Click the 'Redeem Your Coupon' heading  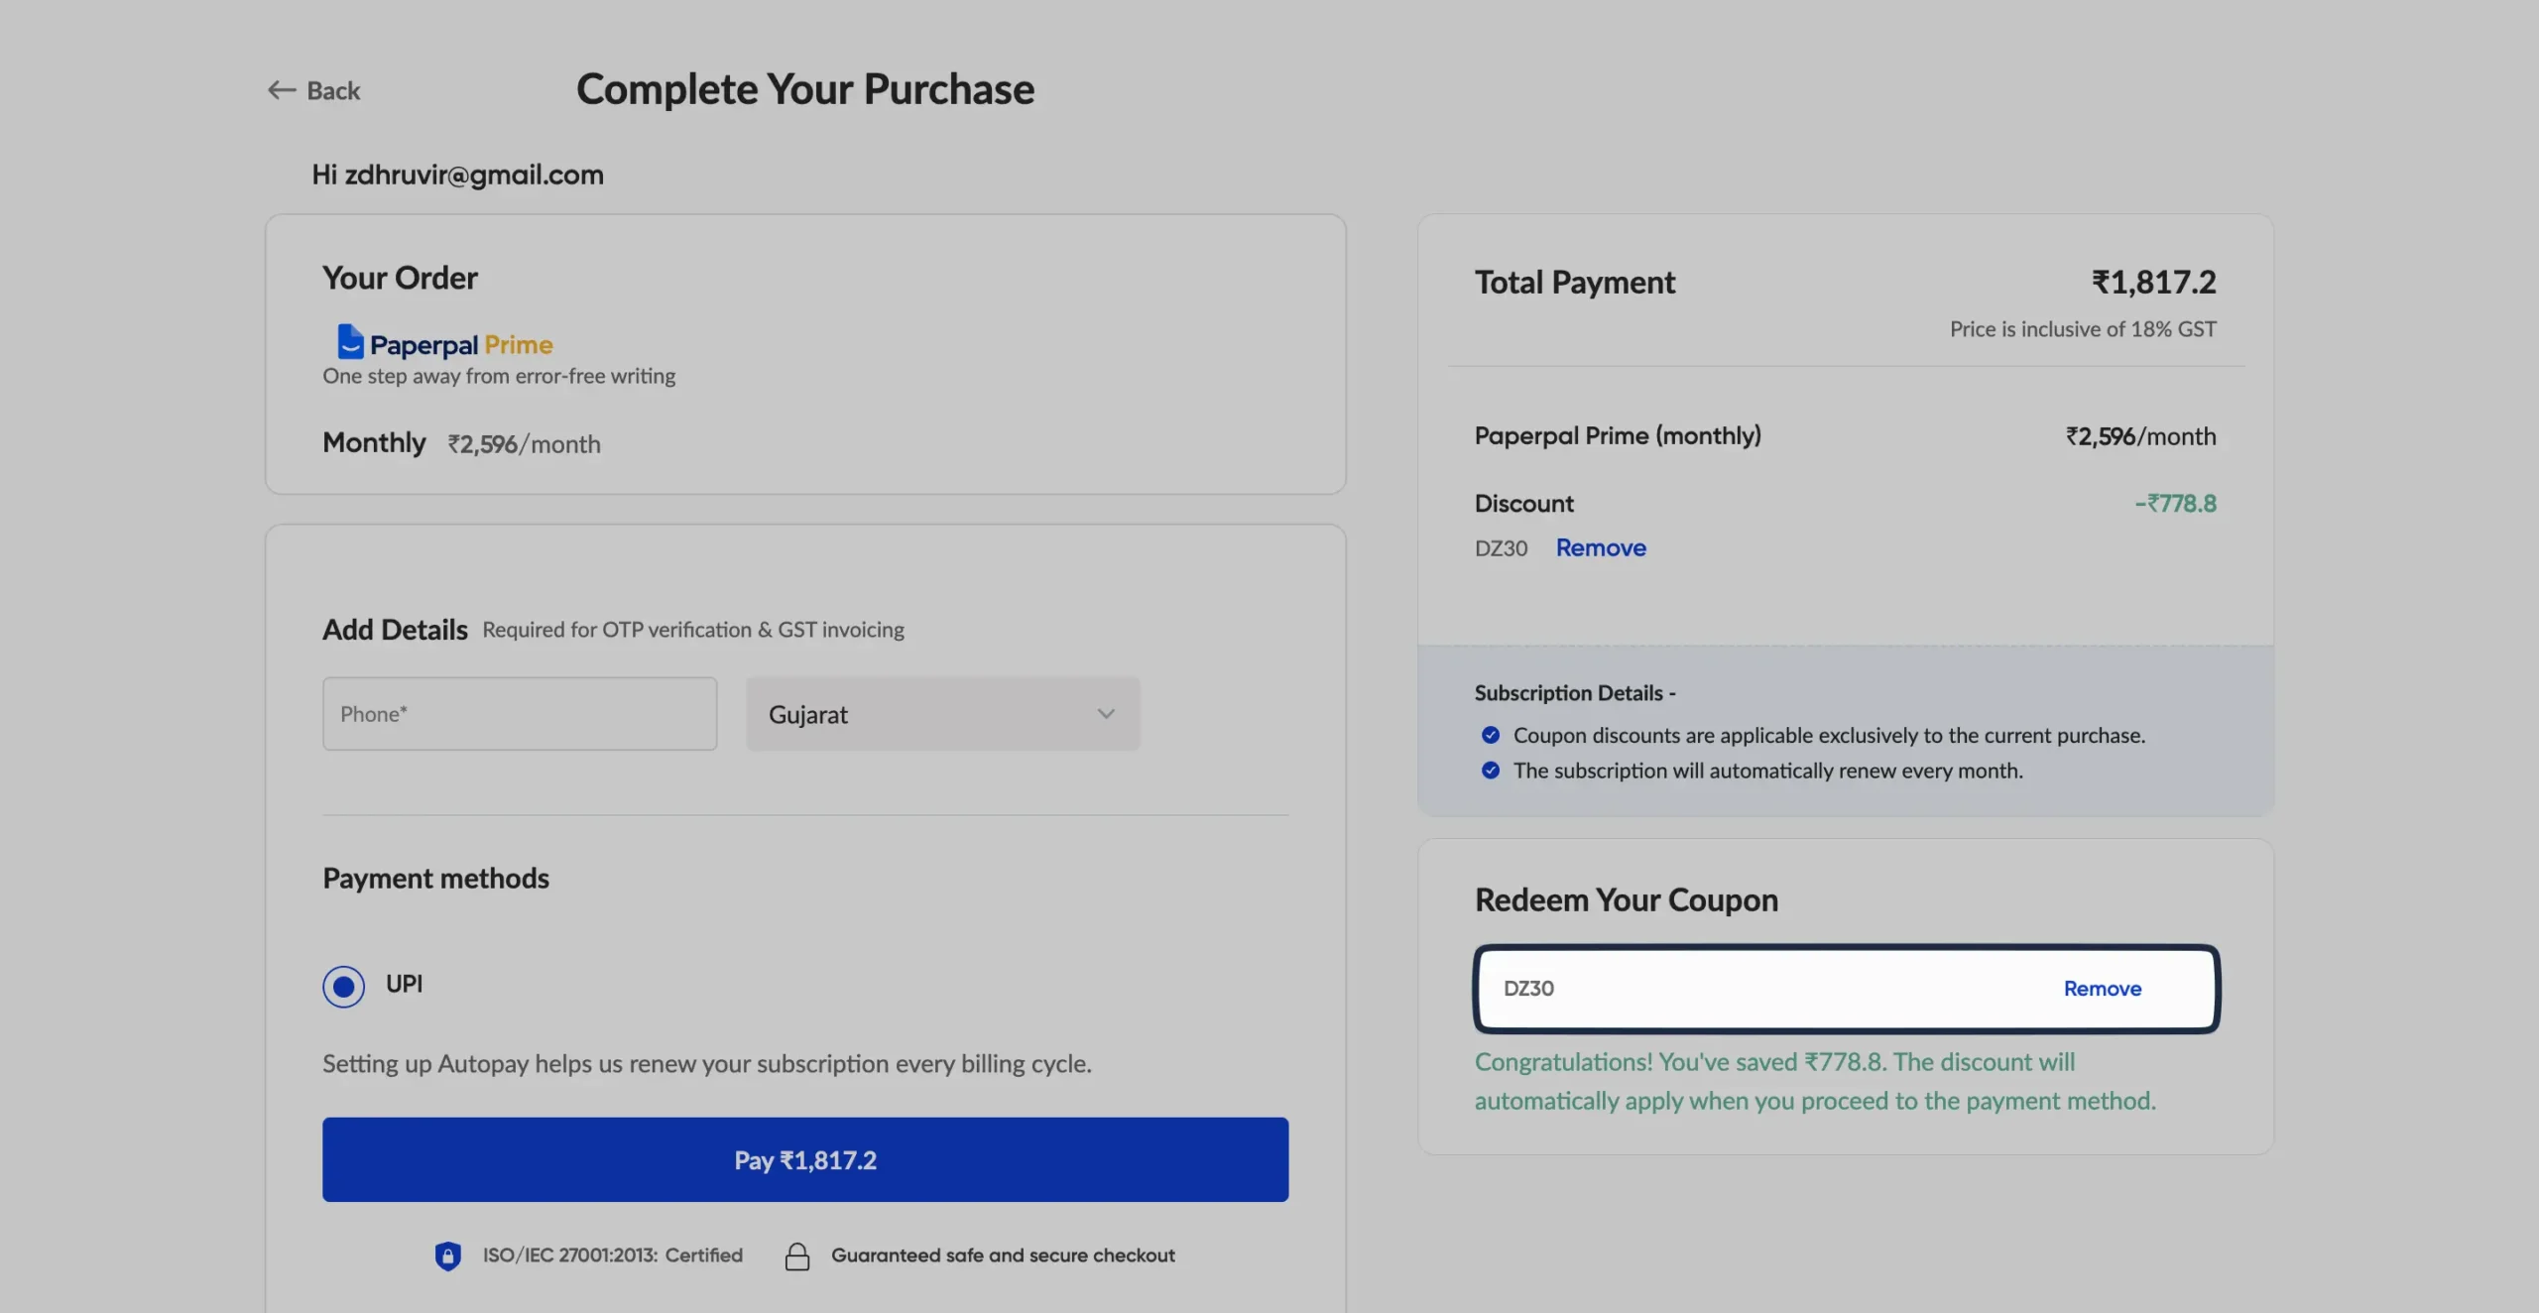click(x=1627, y=900)
